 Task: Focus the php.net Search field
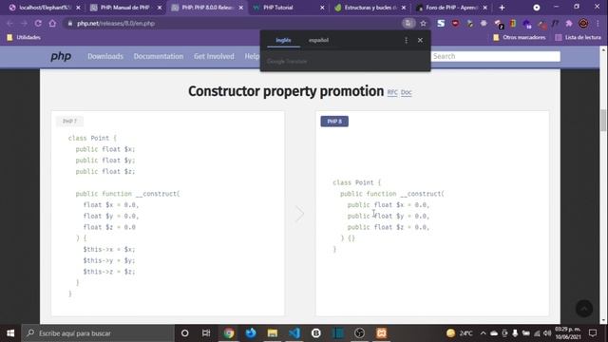pyautogui.click(x=496, y=57)
